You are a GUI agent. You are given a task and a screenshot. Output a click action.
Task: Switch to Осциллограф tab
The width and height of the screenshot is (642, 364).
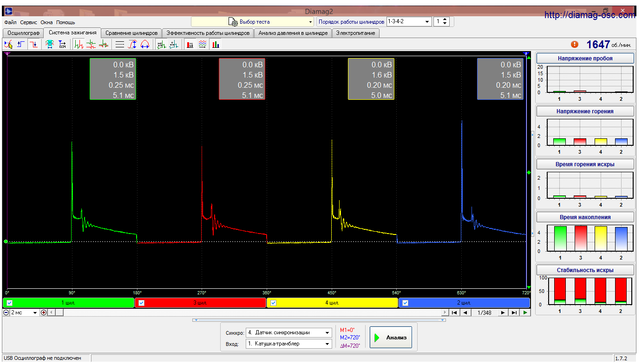[x=24, y=33]
